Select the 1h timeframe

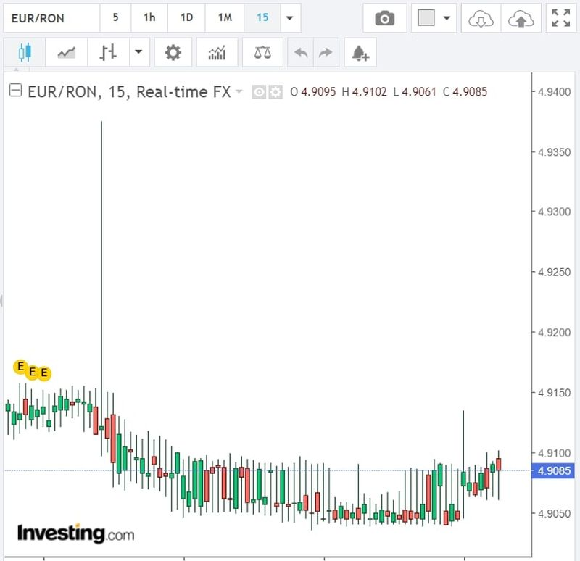[x=149, y=17]
